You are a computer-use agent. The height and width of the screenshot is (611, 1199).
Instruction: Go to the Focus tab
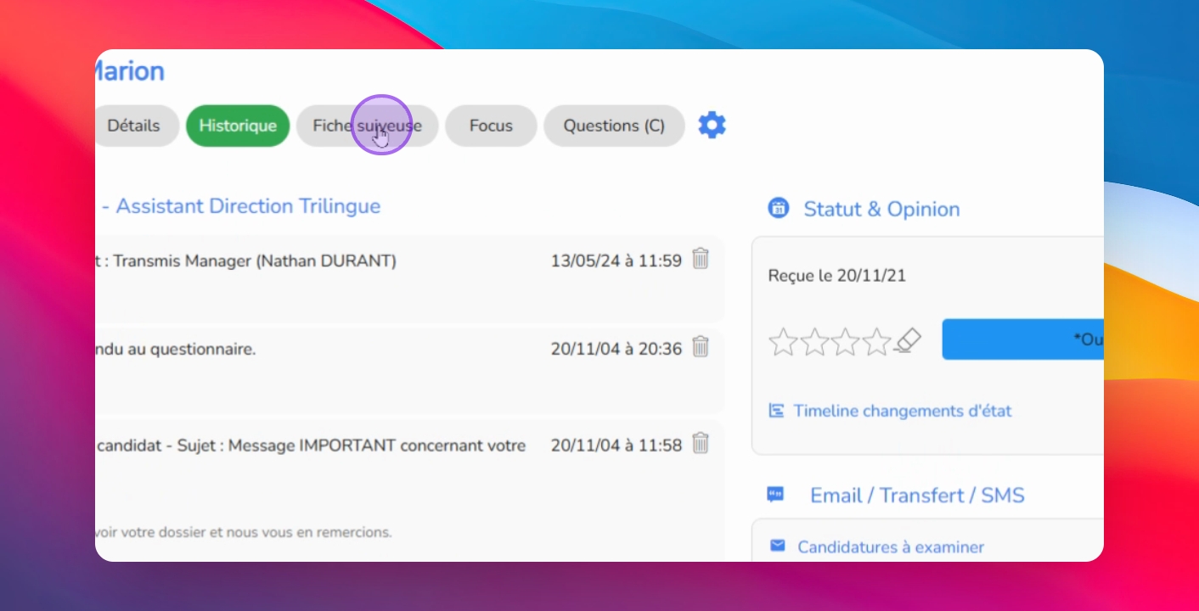[x=491, y=126]
